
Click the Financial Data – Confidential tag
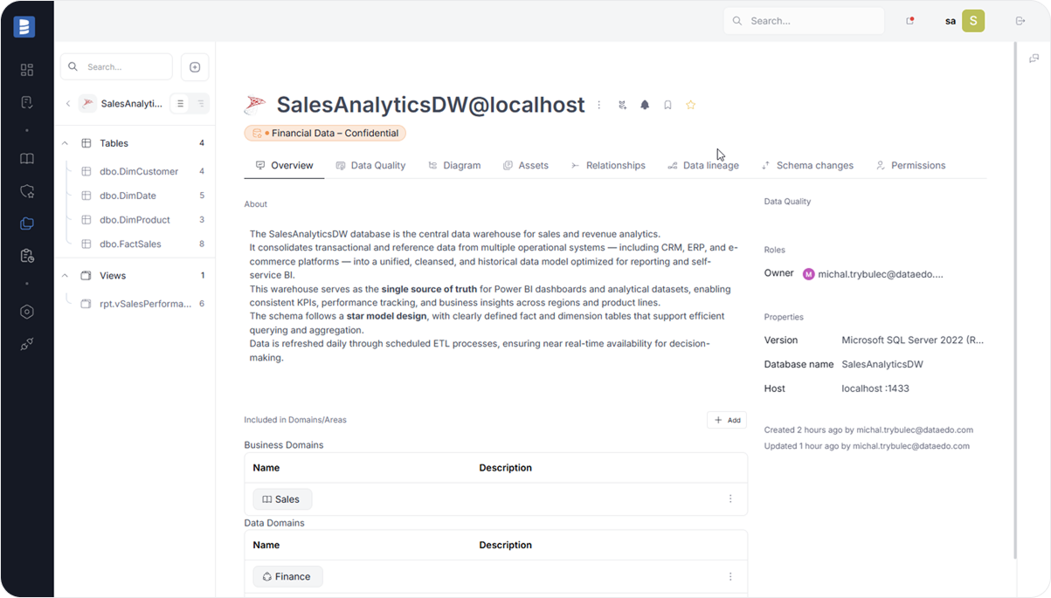point(325,134)
